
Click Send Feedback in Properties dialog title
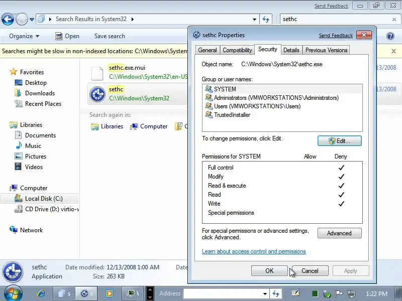coord(336,36)
